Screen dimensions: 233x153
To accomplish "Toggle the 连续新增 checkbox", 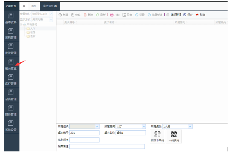I will click(168, 15).
